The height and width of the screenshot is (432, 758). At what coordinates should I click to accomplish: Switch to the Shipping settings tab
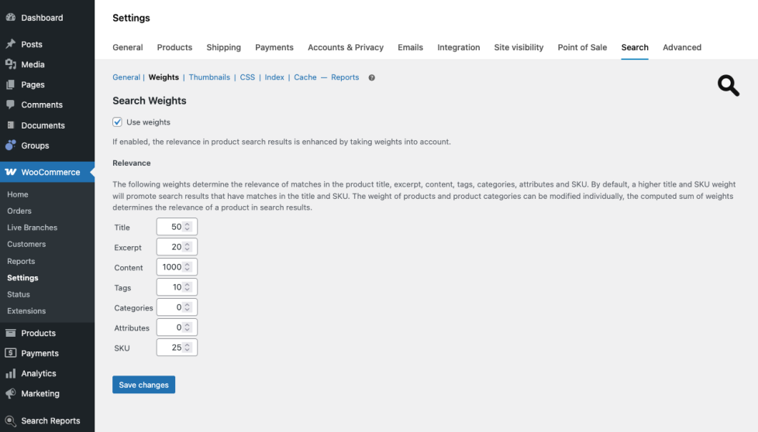(x=223, y=47)
